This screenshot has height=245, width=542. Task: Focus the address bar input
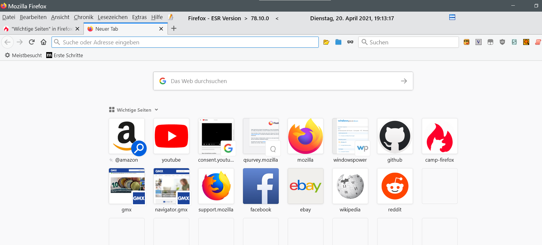pos(185,42)
